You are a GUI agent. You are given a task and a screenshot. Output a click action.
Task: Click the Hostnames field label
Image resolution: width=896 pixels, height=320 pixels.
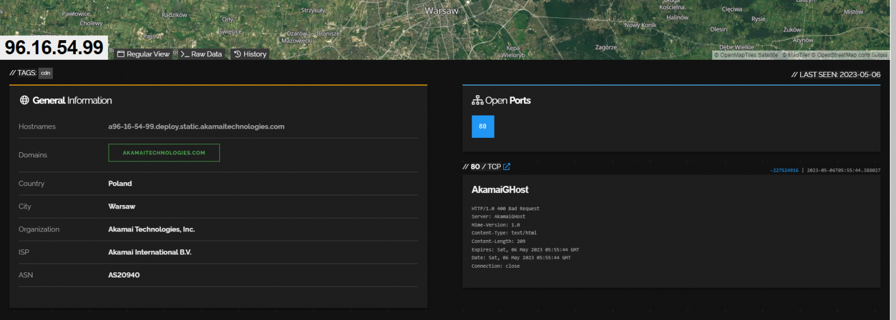pyautogui.click(x=37, y=126)
